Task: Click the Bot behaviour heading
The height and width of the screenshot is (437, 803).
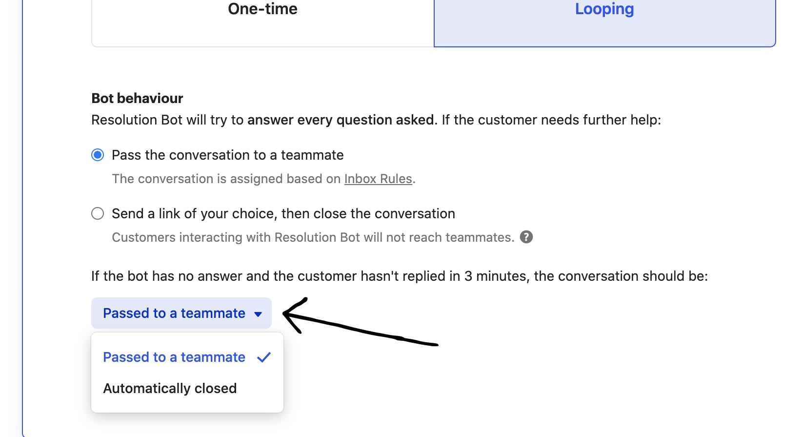Action: pyautogui.click(x=137, y=99)
